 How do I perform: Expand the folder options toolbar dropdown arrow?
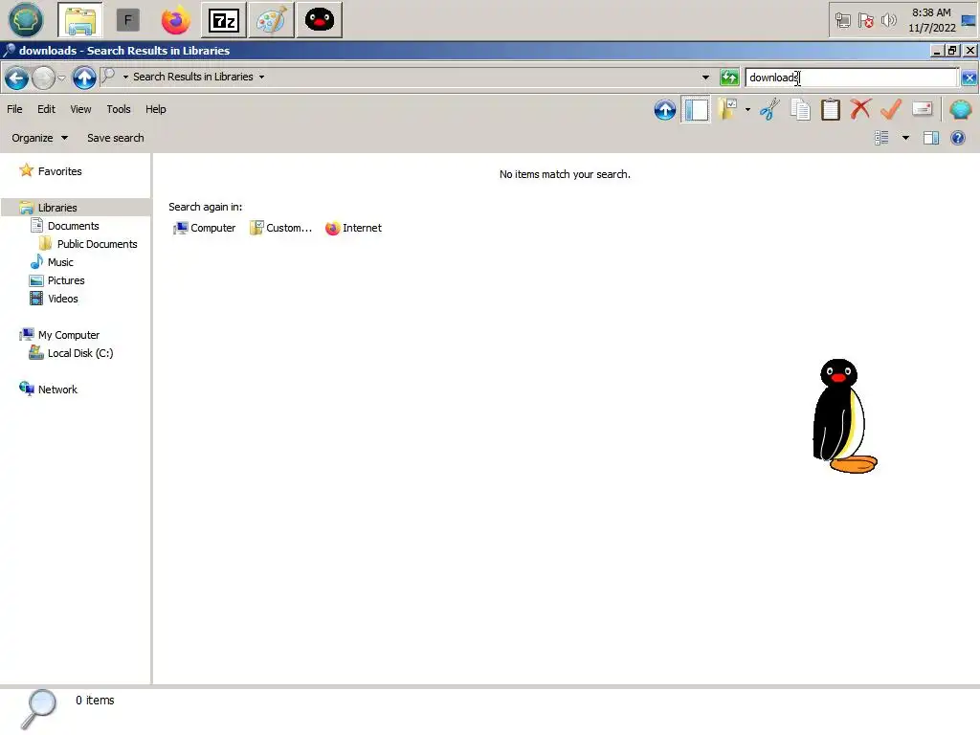[x=747, y=110]
